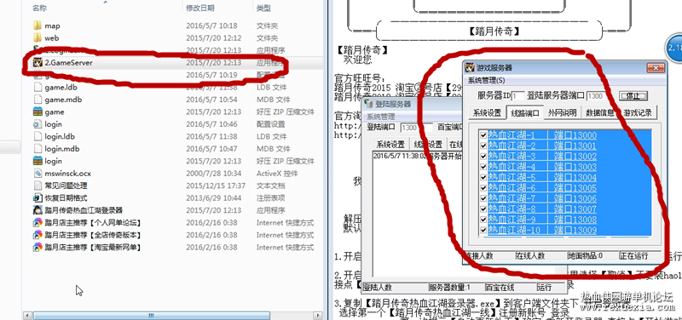Toggle the 热血江湖-10 port 13009 checkbox

click(483, 230)
